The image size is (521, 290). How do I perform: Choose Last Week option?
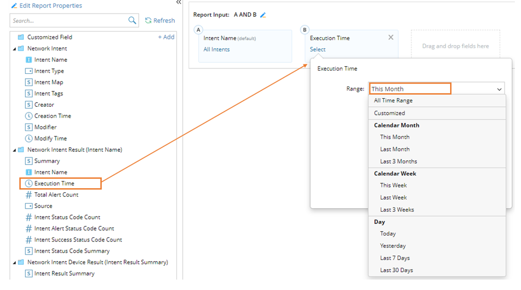(437, 197)
